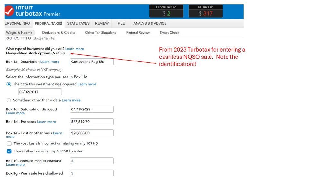This screenshot has width=321, height=180.
Task: Open Learn more link for Box 1a
Action: (50, 61)
